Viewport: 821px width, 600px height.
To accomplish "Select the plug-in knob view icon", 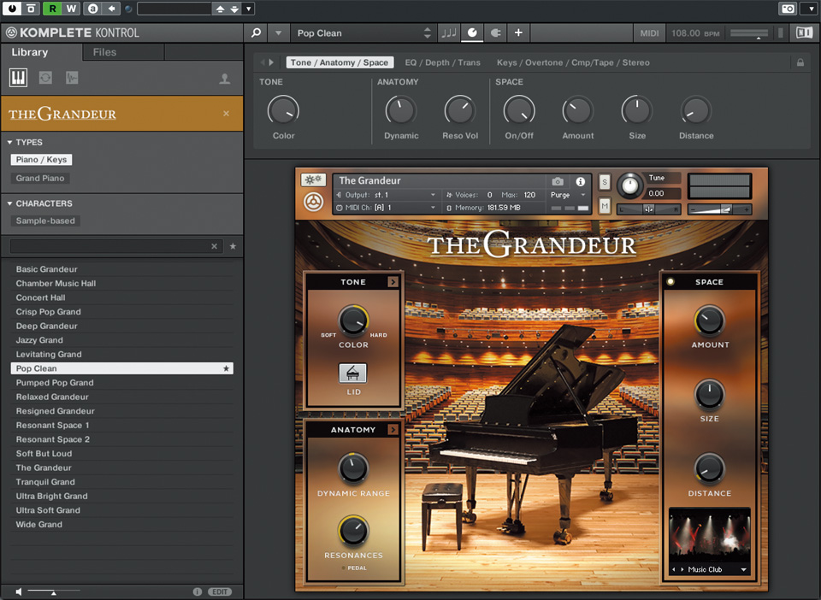I will 472,33.
